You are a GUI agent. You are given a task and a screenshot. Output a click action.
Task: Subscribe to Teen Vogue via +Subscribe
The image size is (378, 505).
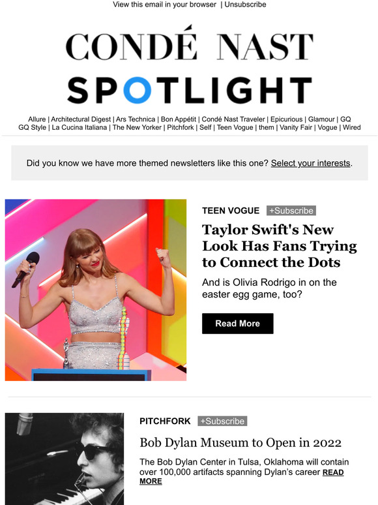pyautogui.click(x=291, y=211)
